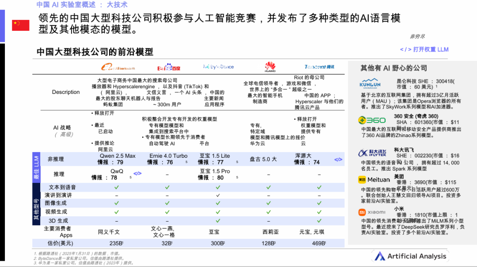Click the 'Description' row label
477x267 pixels.
[66, 92]
